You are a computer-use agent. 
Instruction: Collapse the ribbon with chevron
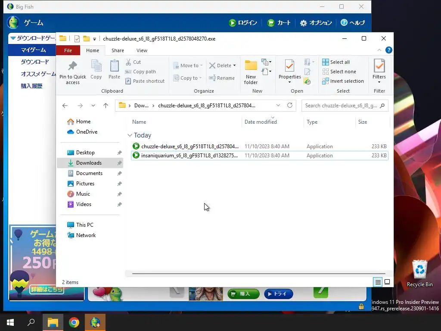[379, 50]
